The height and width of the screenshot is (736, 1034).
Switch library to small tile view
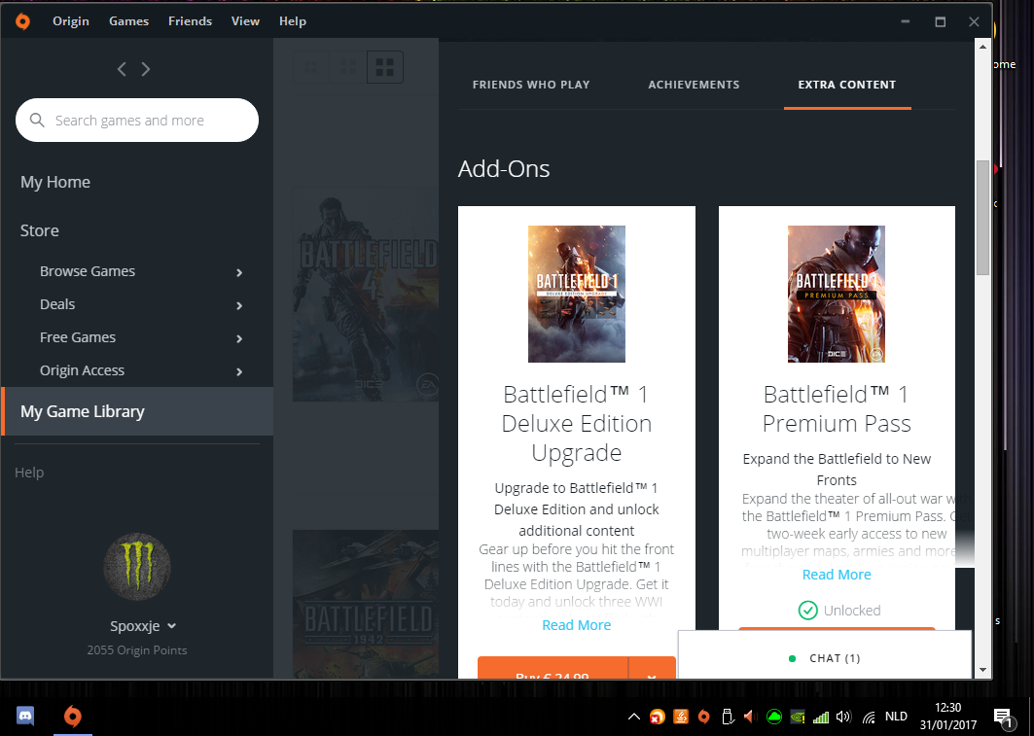310,67
